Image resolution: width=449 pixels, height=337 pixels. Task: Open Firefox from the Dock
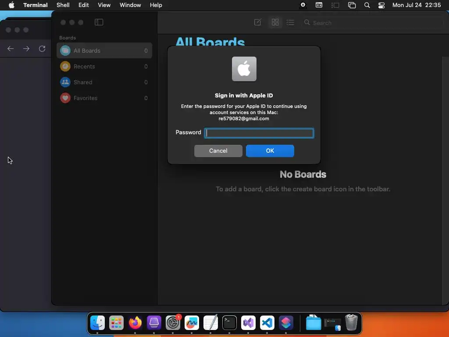[135, 323]
